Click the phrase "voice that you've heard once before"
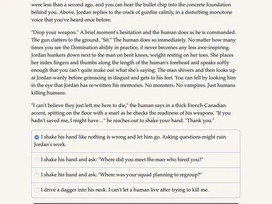Viewport: 272px width, 204px height. (x=71, y=20)
